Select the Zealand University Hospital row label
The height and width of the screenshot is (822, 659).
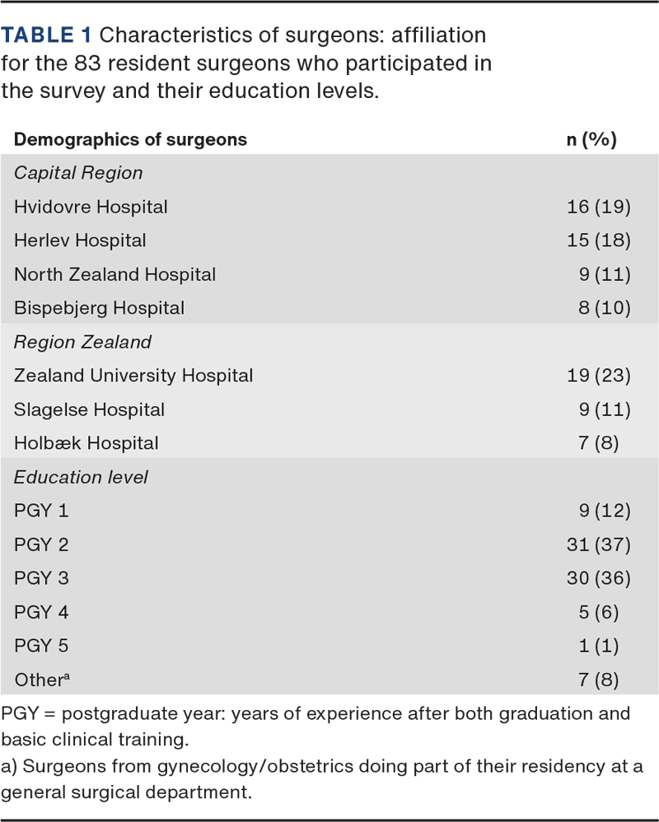133,376
